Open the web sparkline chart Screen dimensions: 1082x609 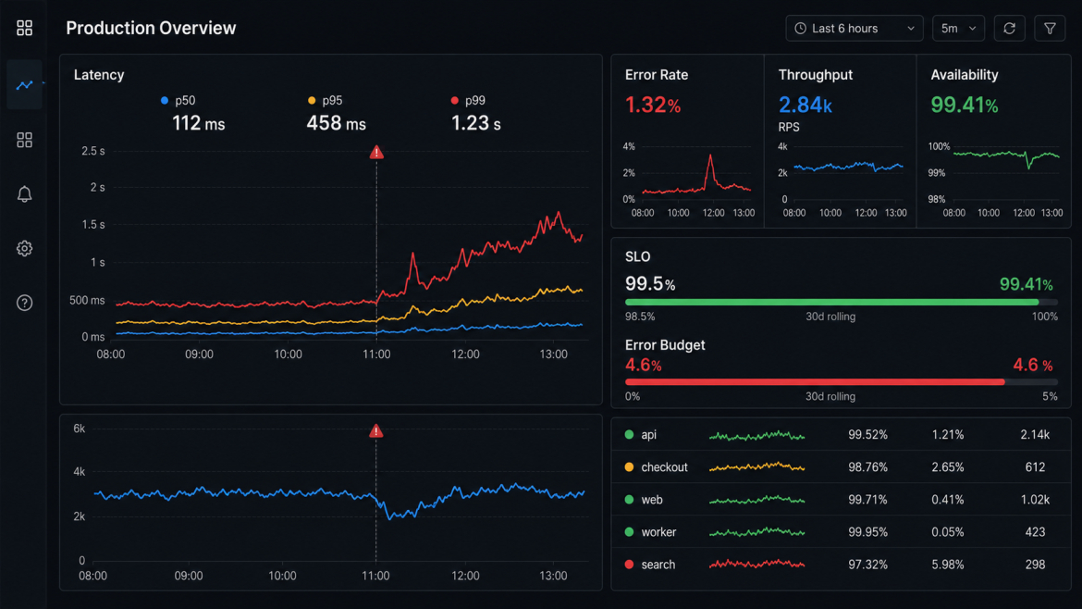(757, 499)
